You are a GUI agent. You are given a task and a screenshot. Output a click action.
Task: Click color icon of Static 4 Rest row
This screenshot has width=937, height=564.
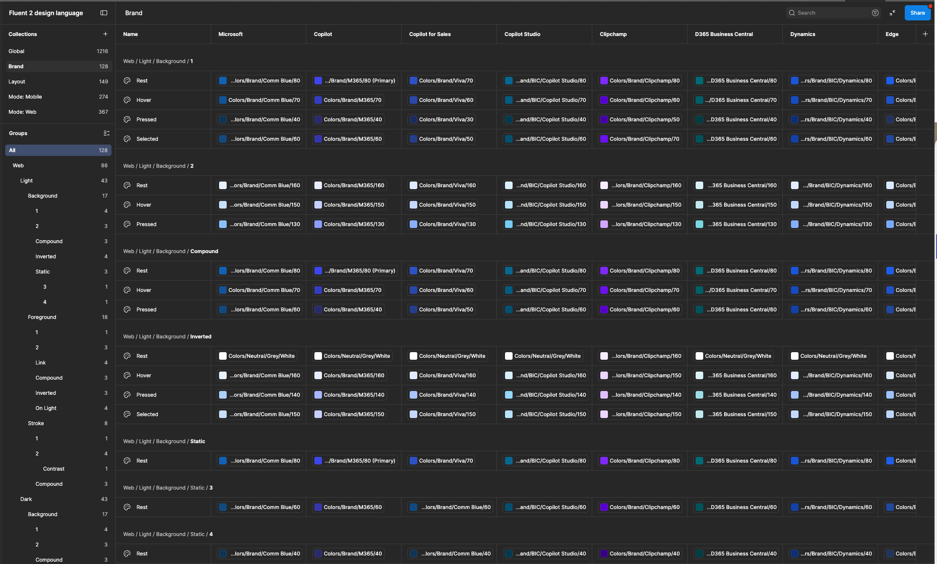127,554
